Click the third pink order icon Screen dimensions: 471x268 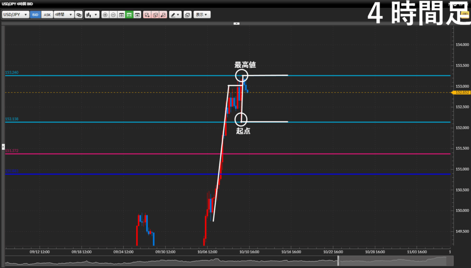[163, 15]
